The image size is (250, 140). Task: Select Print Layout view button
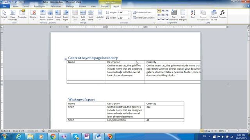click(202, 131)
